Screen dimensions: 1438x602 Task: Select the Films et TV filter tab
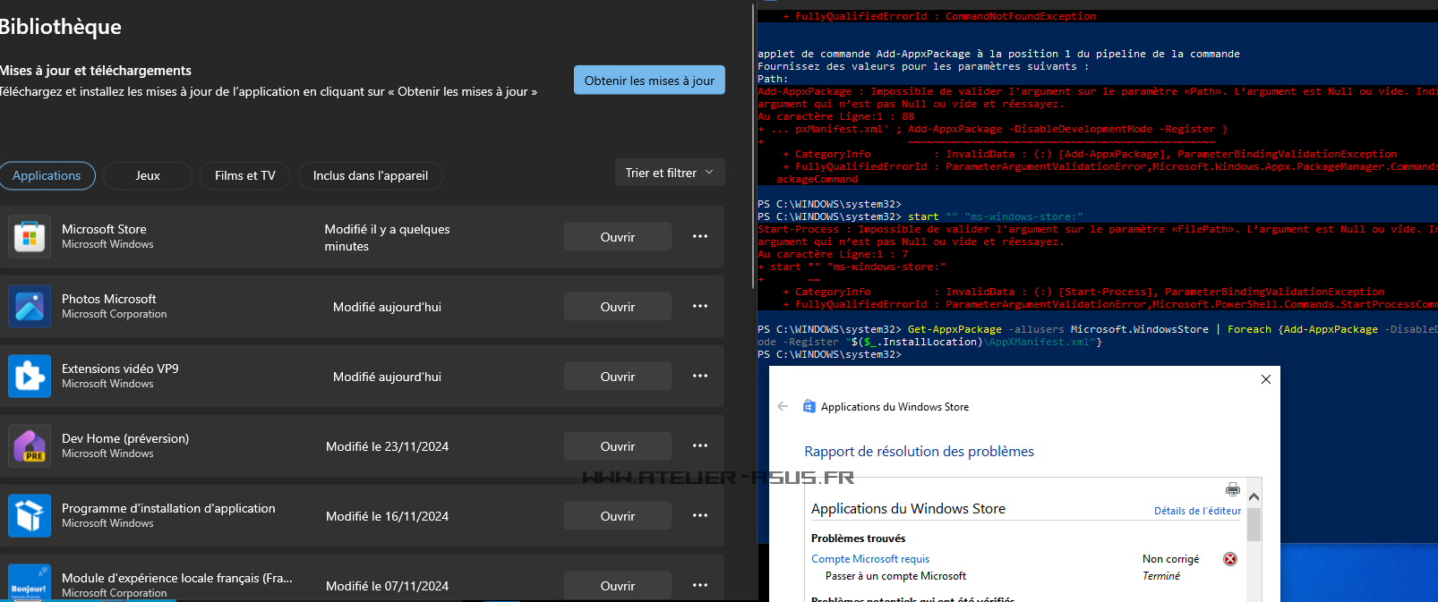pos(245,175)
